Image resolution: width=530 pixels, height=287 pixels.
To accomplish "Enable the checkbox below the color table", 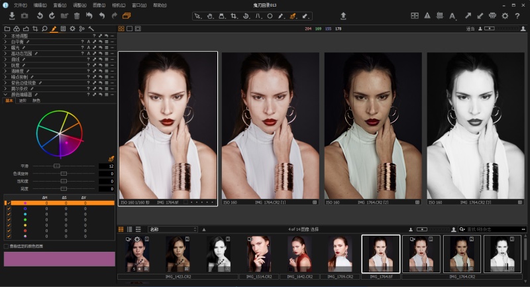I will (x=6, y=246).
